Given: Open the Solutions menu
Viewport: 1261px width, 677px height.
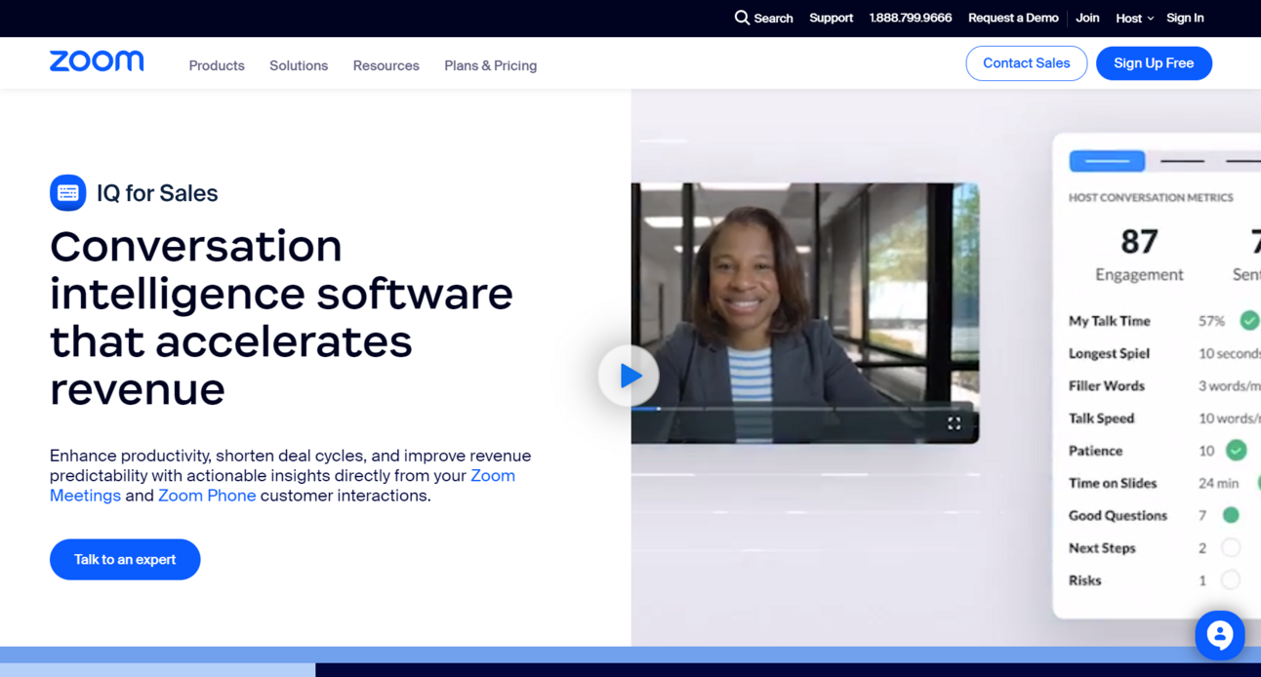Looking at the screenshot, I should pos(299,65).
